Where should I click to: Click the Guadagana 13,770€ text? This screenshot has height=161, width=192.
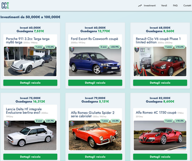[x=95, y=31]
